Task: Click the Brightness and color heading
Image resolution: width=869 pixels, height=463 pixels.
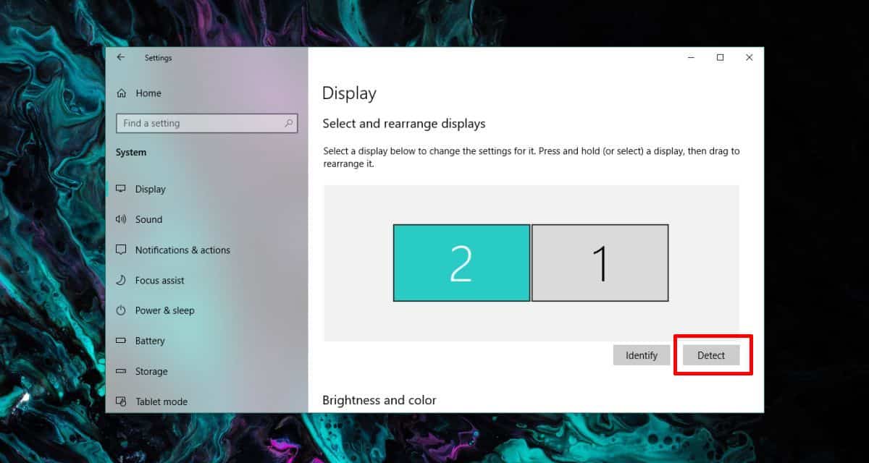Action: pyautogui.click(x=379, y=400)
